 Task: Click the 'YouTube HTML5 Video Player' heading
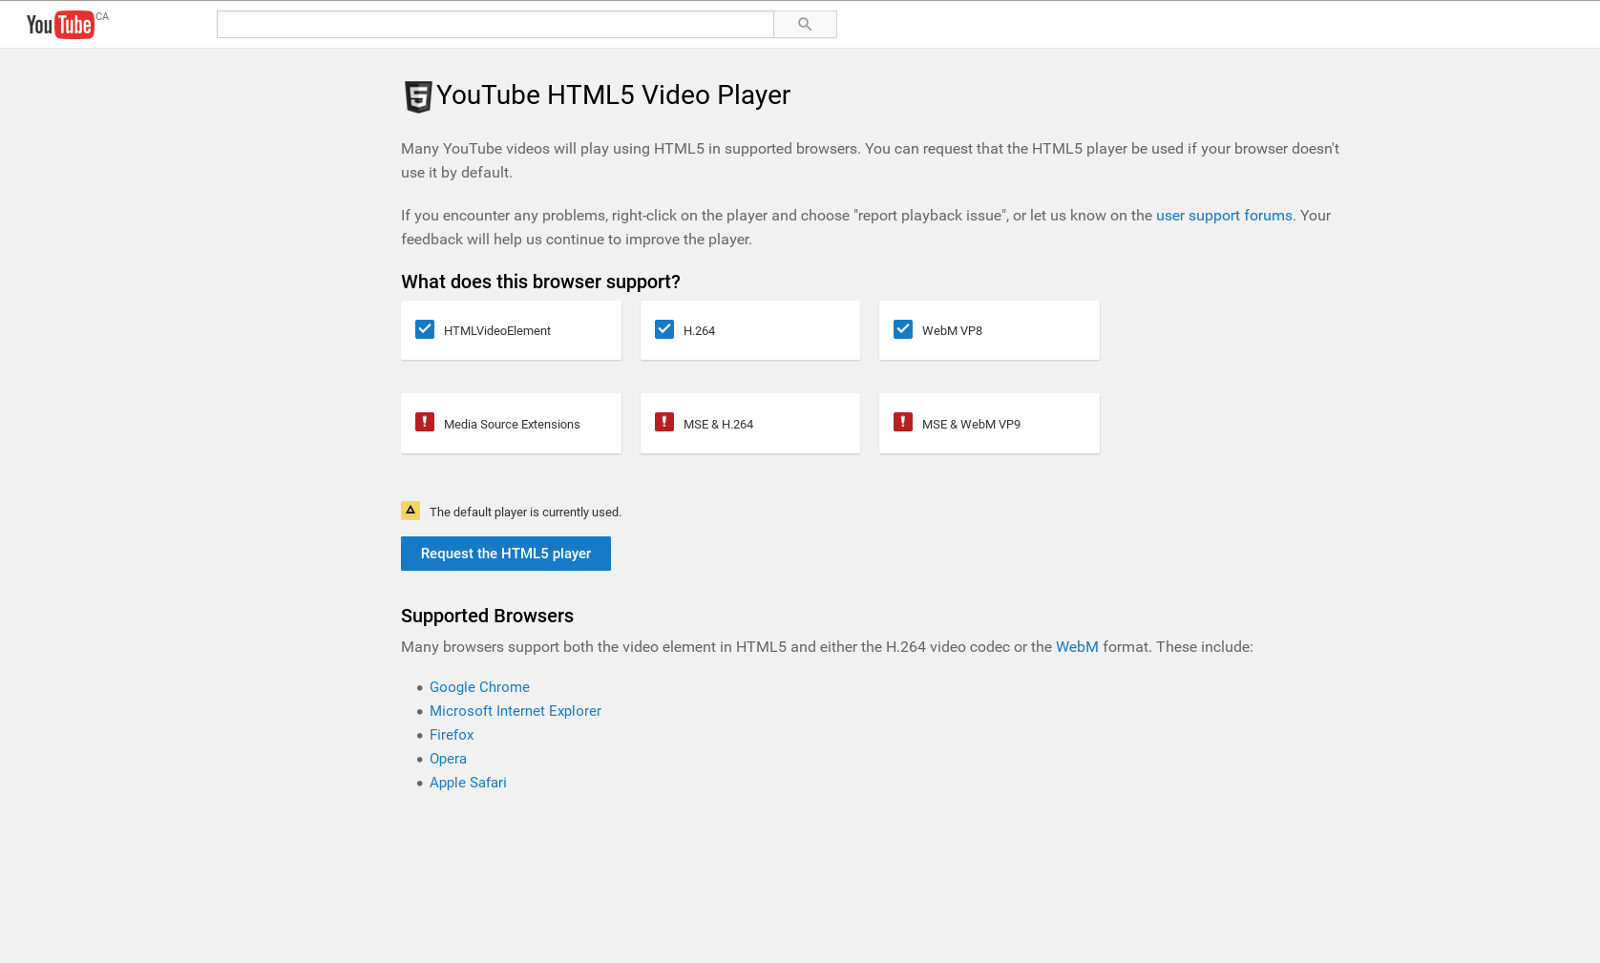[x=613, y=95]
